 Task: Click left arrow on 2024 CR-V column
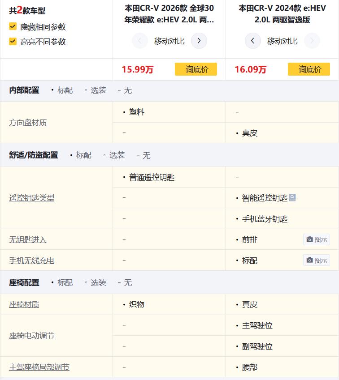click(253, 41)
